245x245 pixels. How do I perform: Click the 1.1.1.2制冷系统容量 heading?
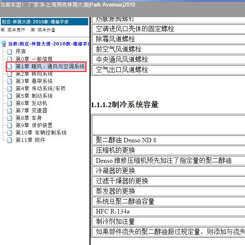[x=125, y=105]
